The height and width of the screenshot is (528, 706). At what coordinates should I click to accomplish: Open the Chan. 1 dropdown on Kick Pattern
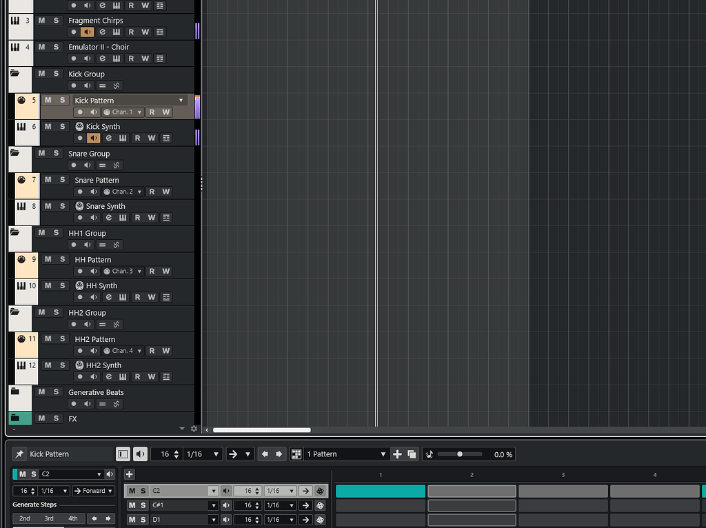pos(124,112)
